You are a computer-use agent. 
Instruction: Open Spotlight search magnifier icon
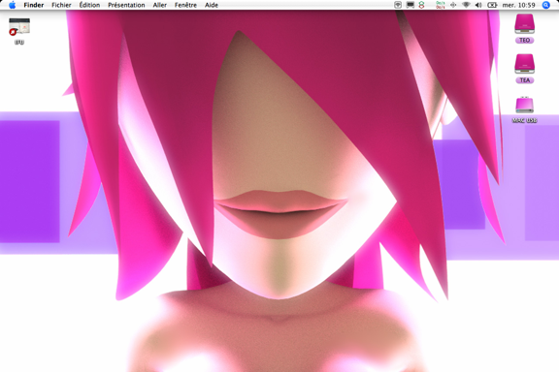tap(546, 5)
